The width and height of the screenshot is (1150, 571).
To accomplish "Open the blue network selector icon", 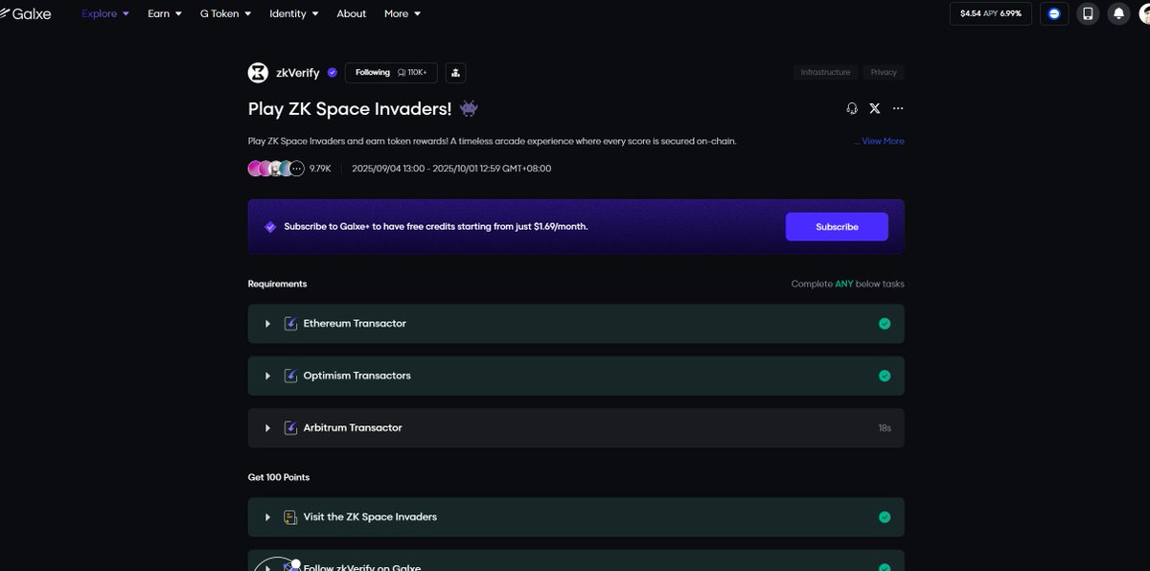I will tap(1054, 13).
